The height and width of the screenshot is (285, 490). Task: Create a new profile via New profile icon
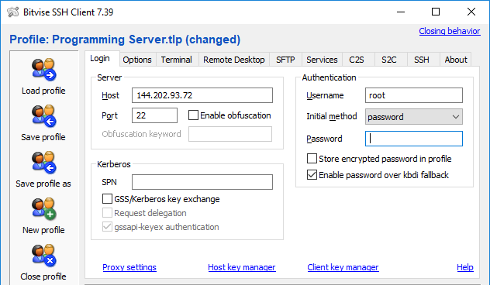tap(43, 209)
